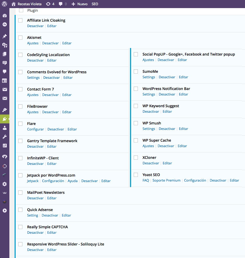This screenshot has height=258, width=245.
Task: Open Ajustes for the FileBrowser plugin
Action: 33,112
